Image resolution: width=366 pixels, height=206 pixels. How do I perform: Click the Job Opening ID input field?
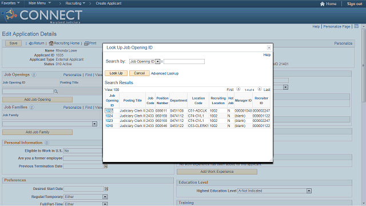28,92
